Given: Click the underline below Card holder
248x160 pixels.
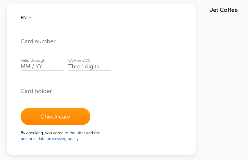Looking at the screenshot, I should coord(66,95).
